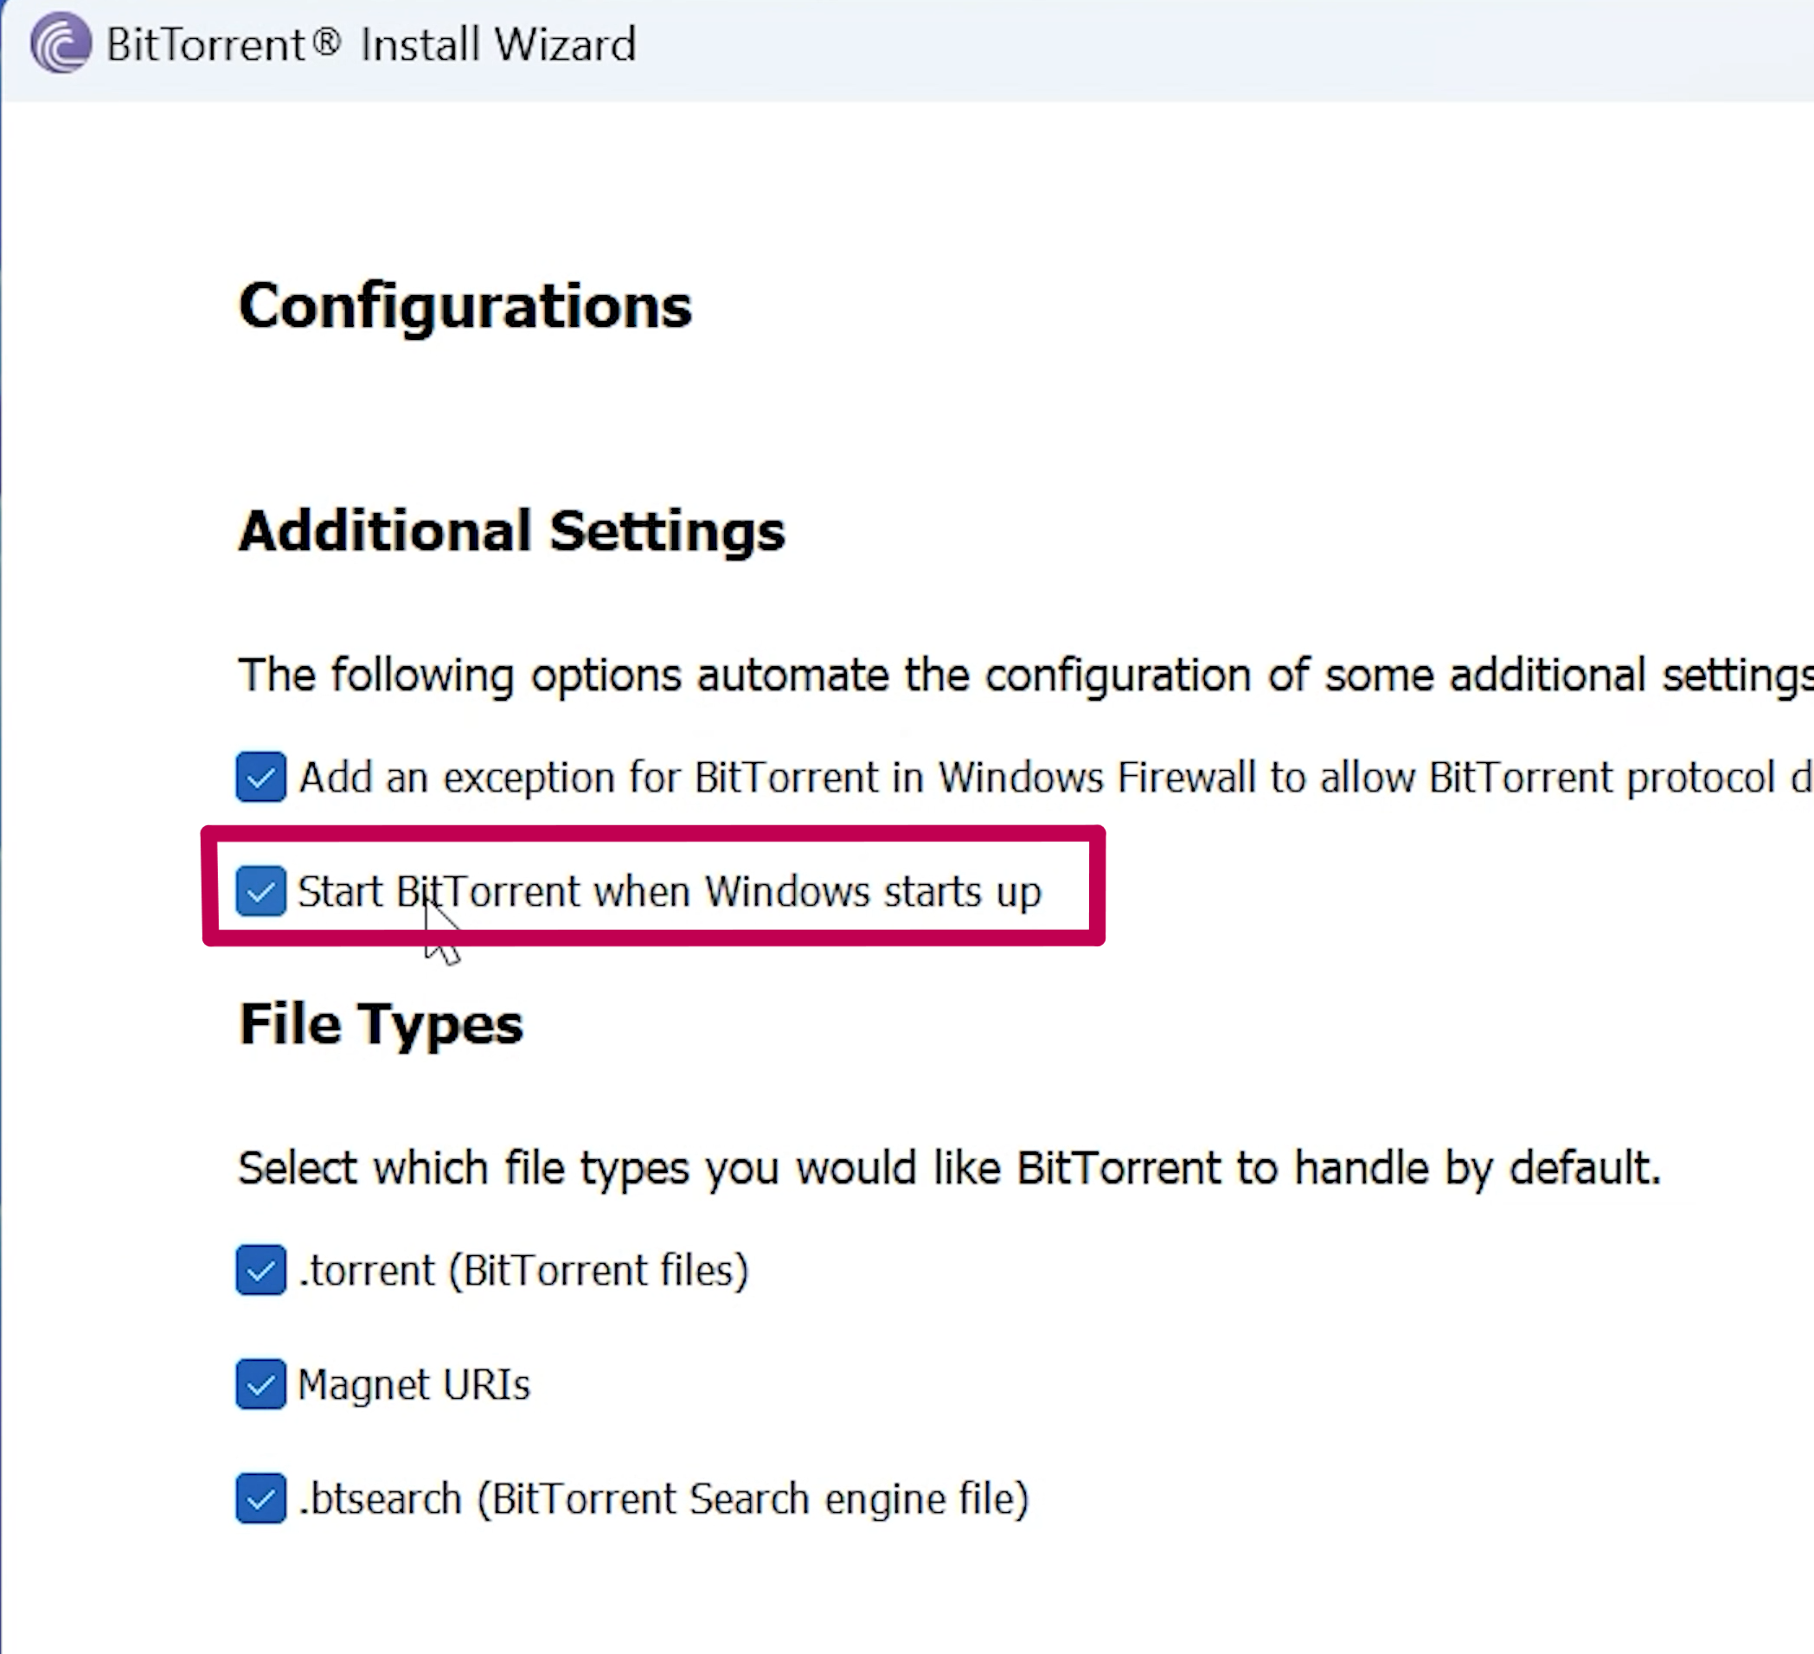Uncheck the .btsearch file type checkbox
The image size is (1814, 1654).
pyautogui.click(x=261, y=1498)
